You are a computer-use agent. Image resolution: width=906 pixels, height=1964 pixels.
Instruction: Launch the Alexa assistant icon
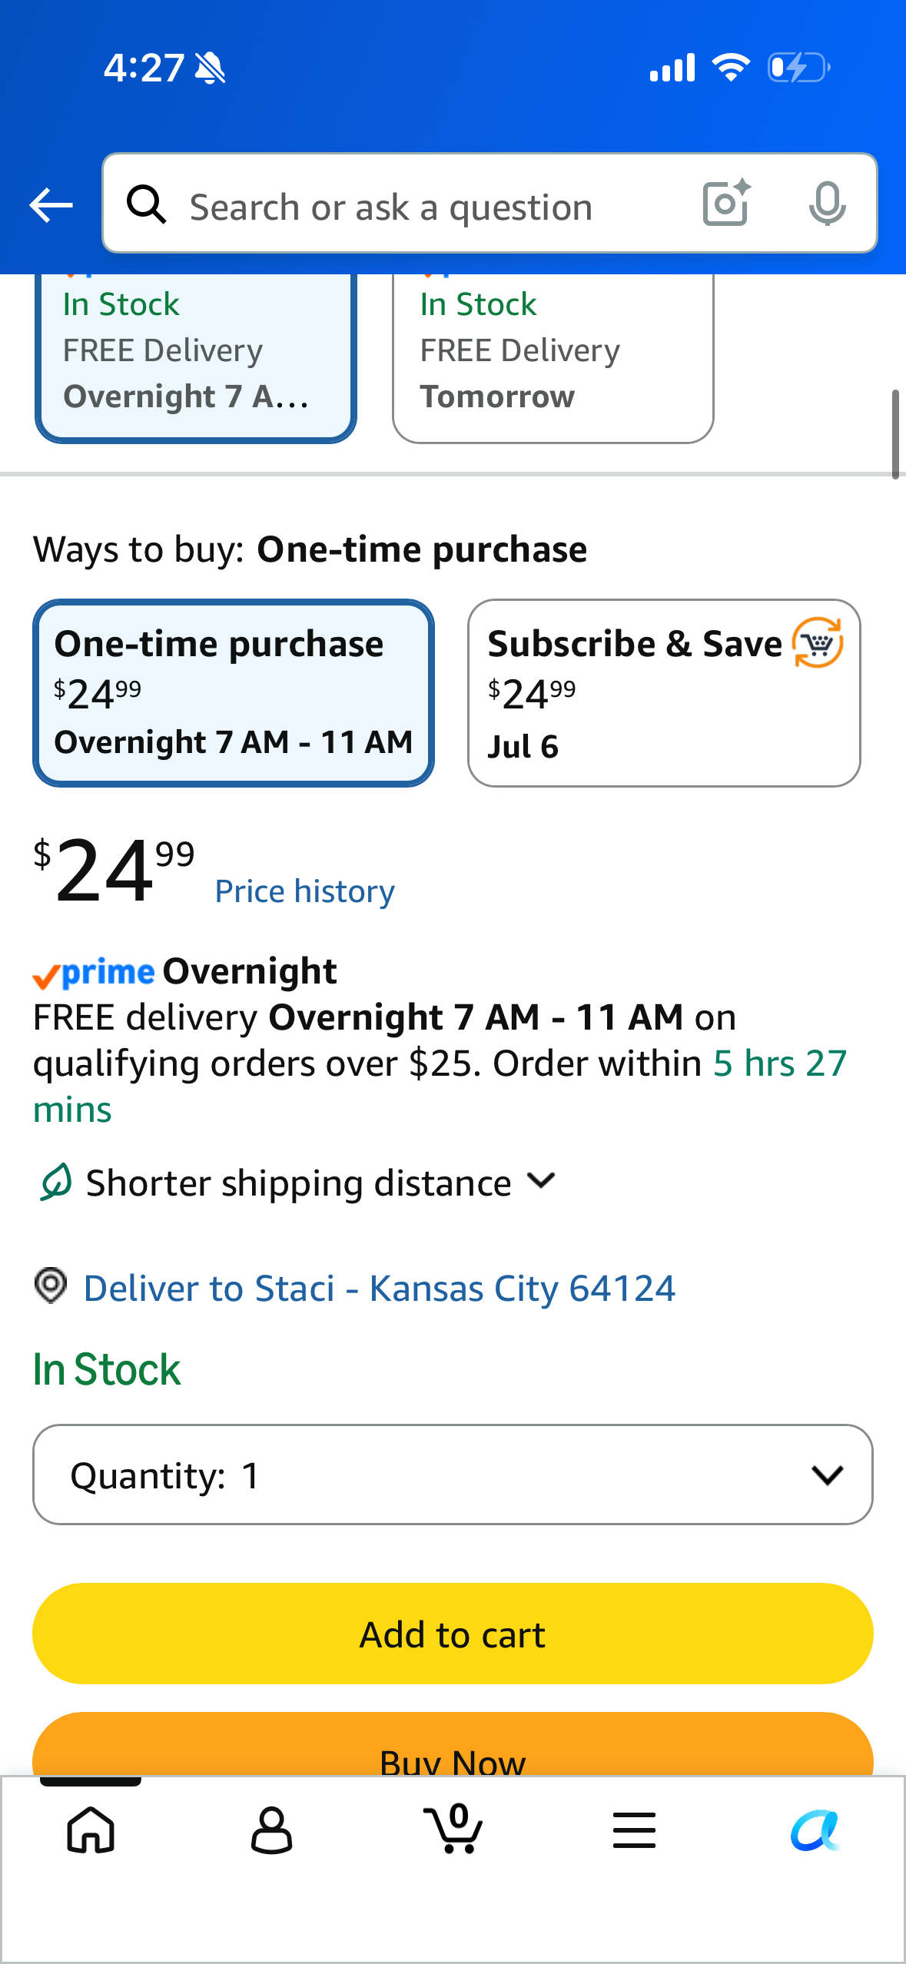(815, 1830)
